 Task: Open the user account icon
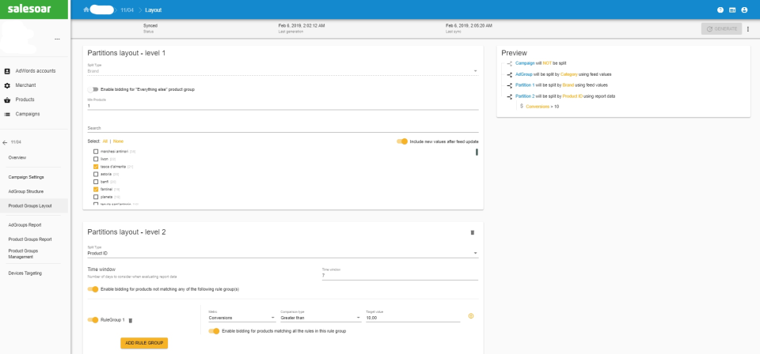pyautogui.click(x=744, y=9)
